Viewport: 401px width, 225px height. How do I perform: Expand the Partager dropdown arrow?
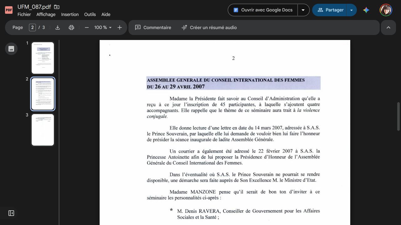[352, 10]
